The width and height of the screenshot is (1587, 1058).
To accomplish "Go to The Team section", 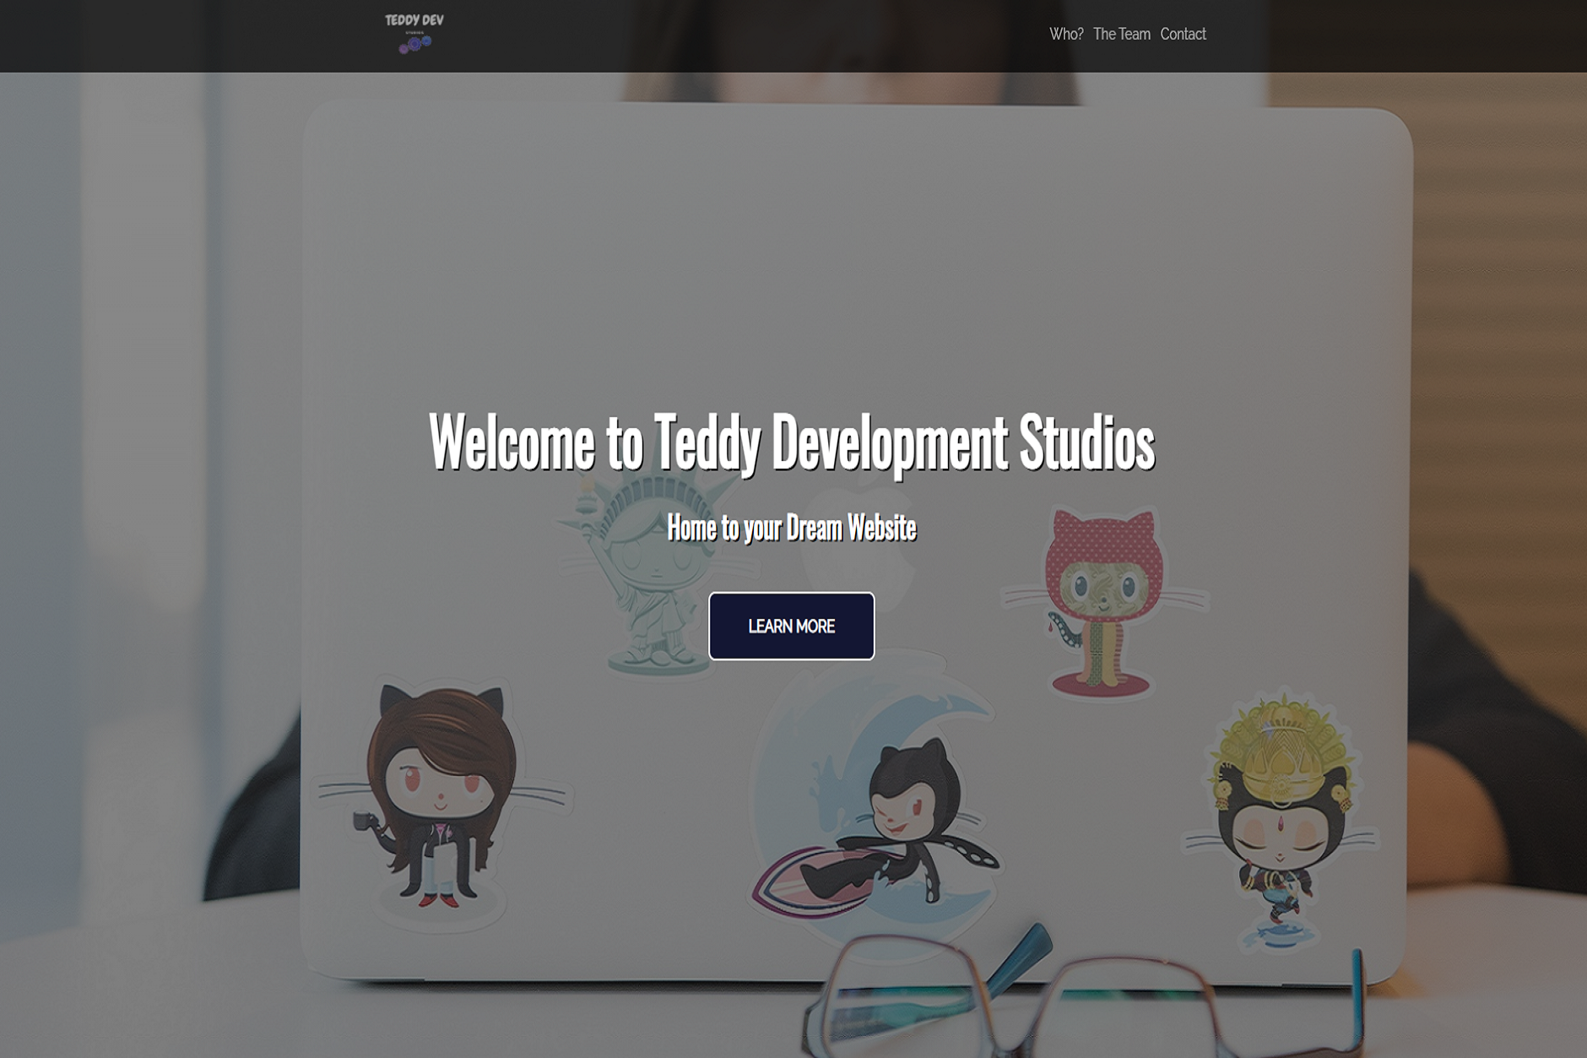I will point(1121,34).
